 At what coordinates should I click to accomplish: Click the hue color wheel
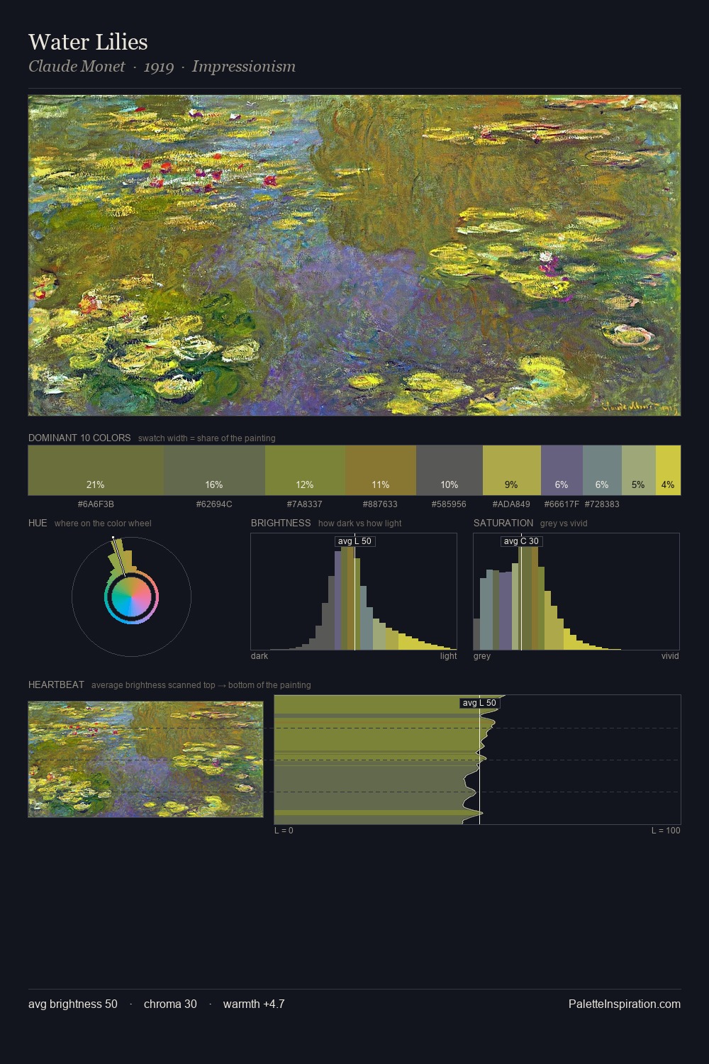point(131,597)
